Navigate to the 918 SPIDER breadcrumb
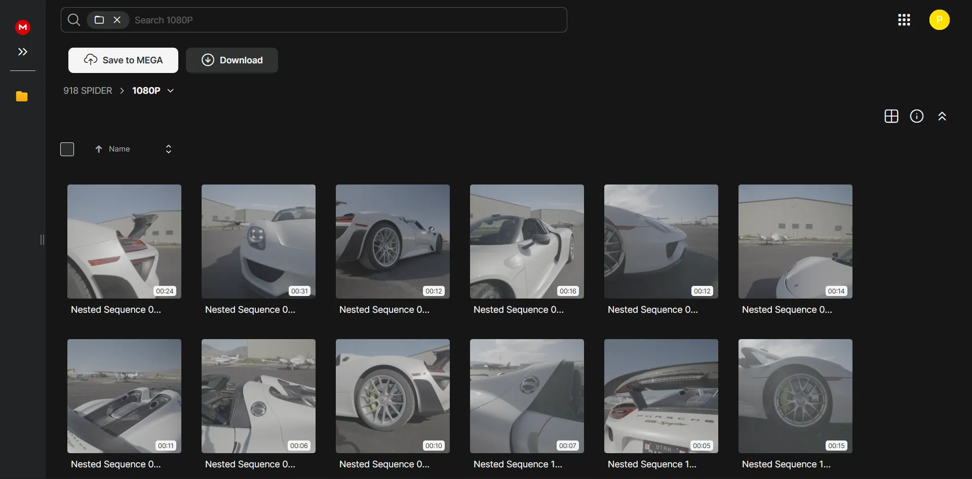Image resolution: width=972 pixels, height=479 pixels. point(87,91)
